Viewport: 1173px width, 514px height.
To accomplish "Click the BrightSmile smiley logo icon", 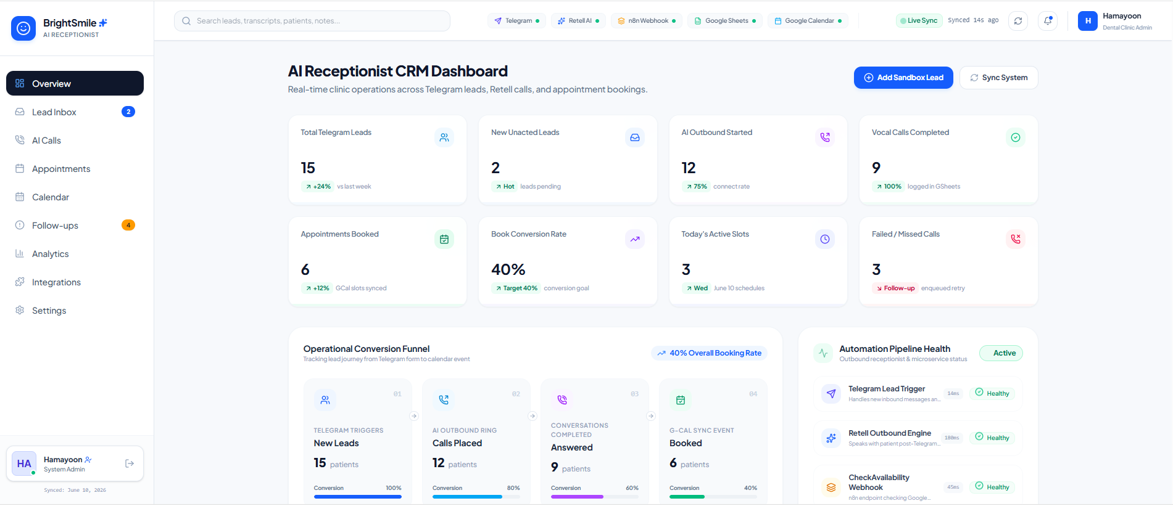I will [x=23, y=28].
